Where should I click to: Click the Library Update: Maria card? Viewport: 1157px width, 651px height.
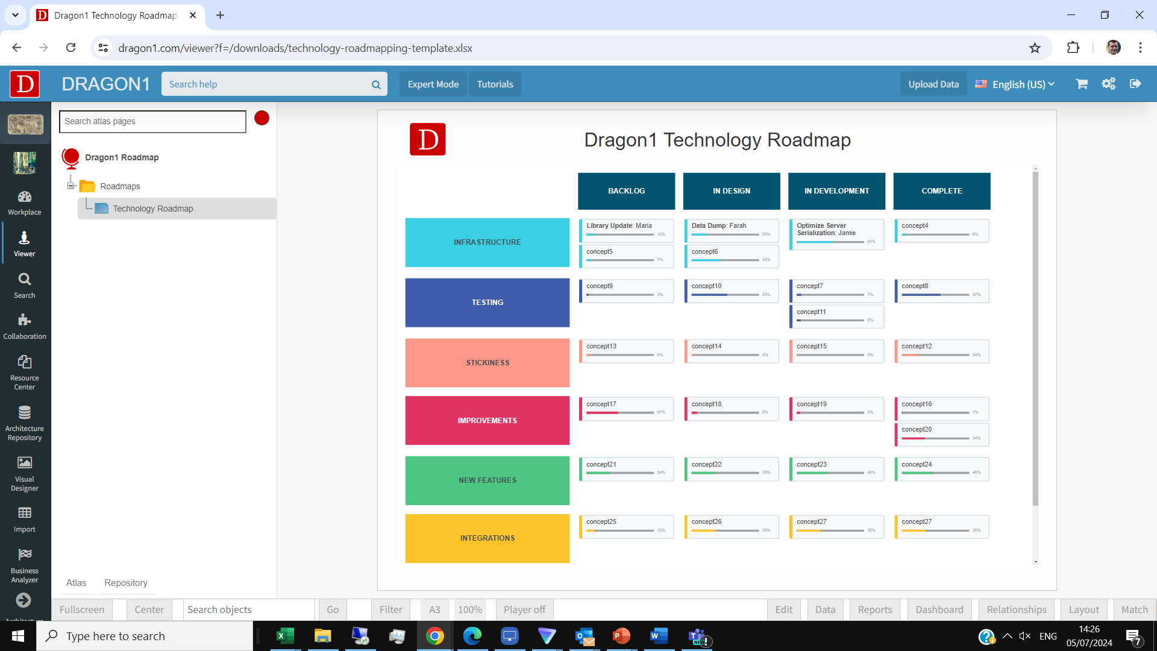[x=626, y=230]
